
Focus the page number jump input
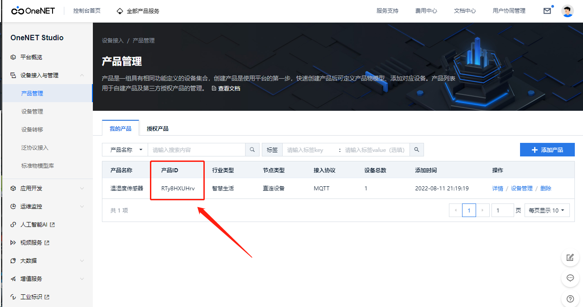[x=503, y=210]
